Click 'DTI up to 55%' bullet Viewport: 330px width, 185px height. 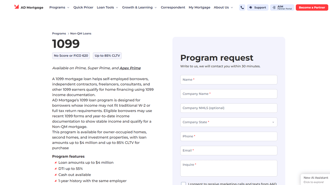pyautogui.click(x=70, y=169)
